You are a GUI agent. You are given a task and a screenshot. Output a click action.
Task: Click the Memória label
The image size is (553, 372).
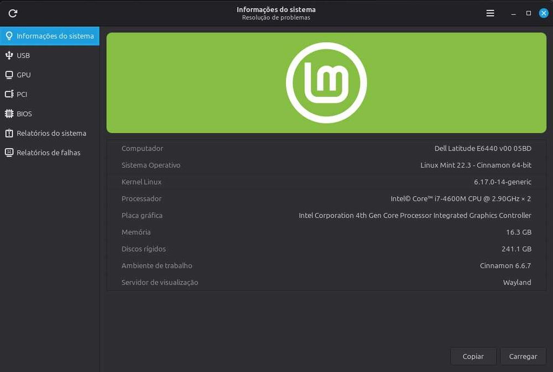pos(136,232)
